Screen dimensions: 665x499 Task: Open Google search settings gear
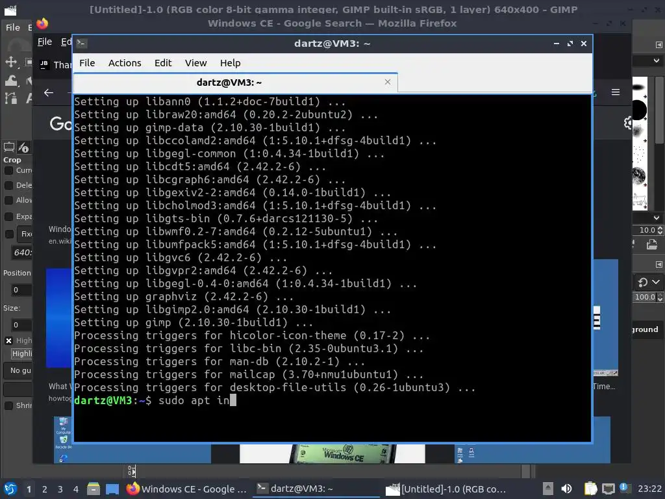pyautogui.click(x=628, y=123)
